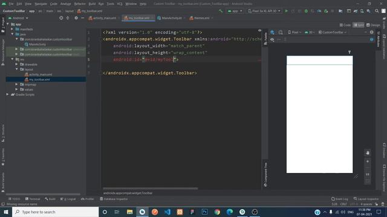Run the app with the green play button
This screenshot has height=217, width=387.
(286, 11)
